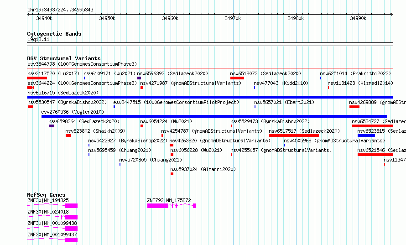The height and width of the screenshot is (245, 406).
Task: Select the purple glyph under nsv6598364
Action: click(x=52, y=126)
